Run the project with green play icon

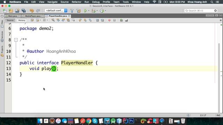tap(85, 11)
